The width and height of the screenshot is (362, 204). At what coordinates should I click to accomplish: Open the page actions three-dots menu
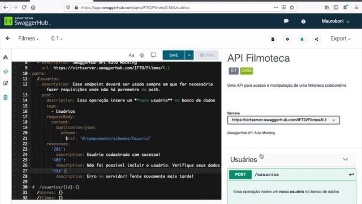(x=275, y=7)
